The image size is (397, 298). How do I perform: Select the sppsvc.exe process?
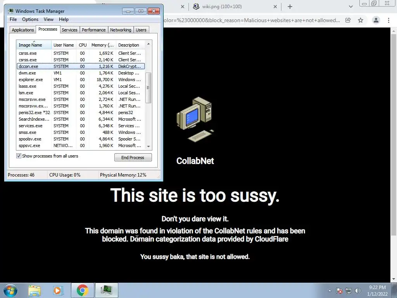[81, 146]
